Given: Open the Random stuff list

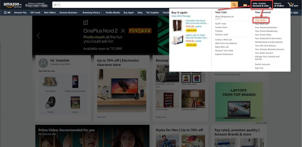Looking at the screenshot, I should coord(221,35).
